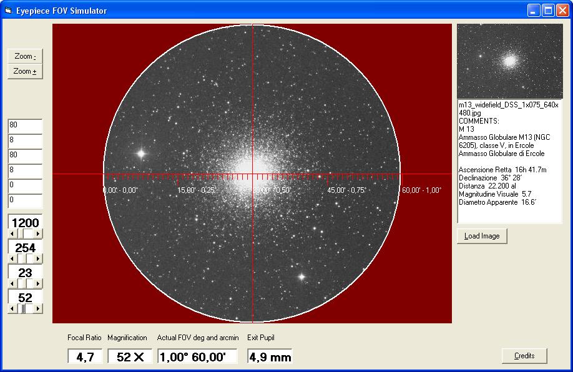Increase the 1200 value with its right arrow
Image resolution: width=573 pixels, height=372 pixels.
point(38,233)
